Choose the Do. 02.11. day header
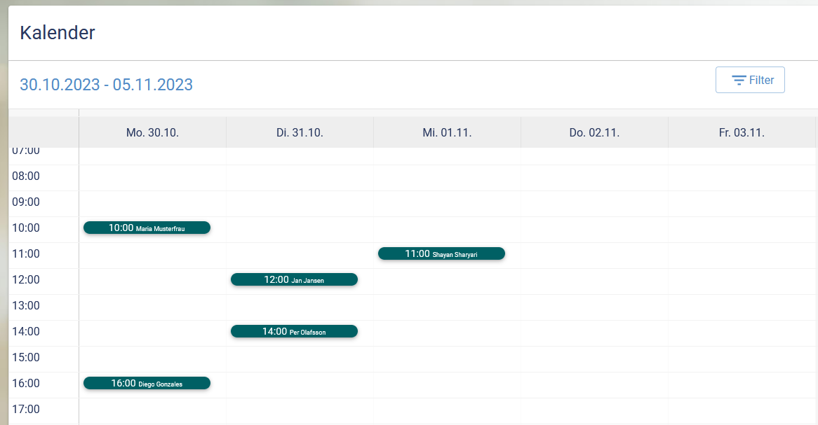The height and width of the screenshot is (425, 818). click(594, 132)
